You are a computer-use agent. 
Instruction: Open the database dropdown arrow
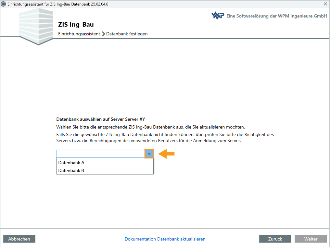[149, 154]
